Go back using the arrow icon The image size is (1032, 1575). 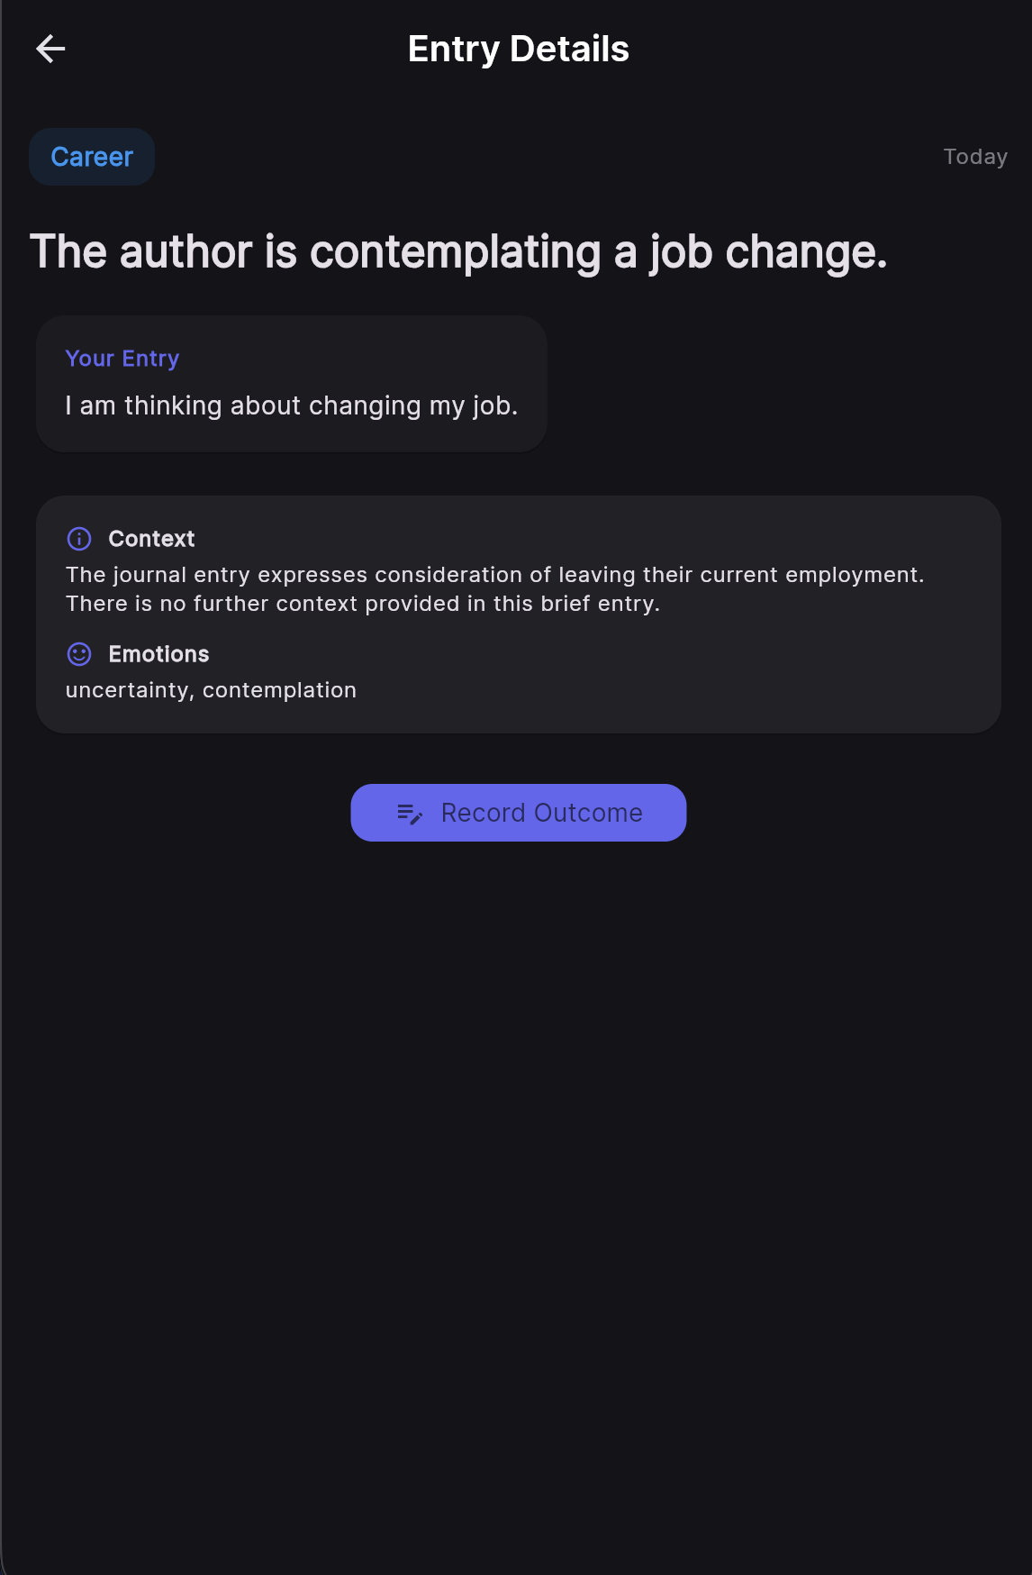50,49
